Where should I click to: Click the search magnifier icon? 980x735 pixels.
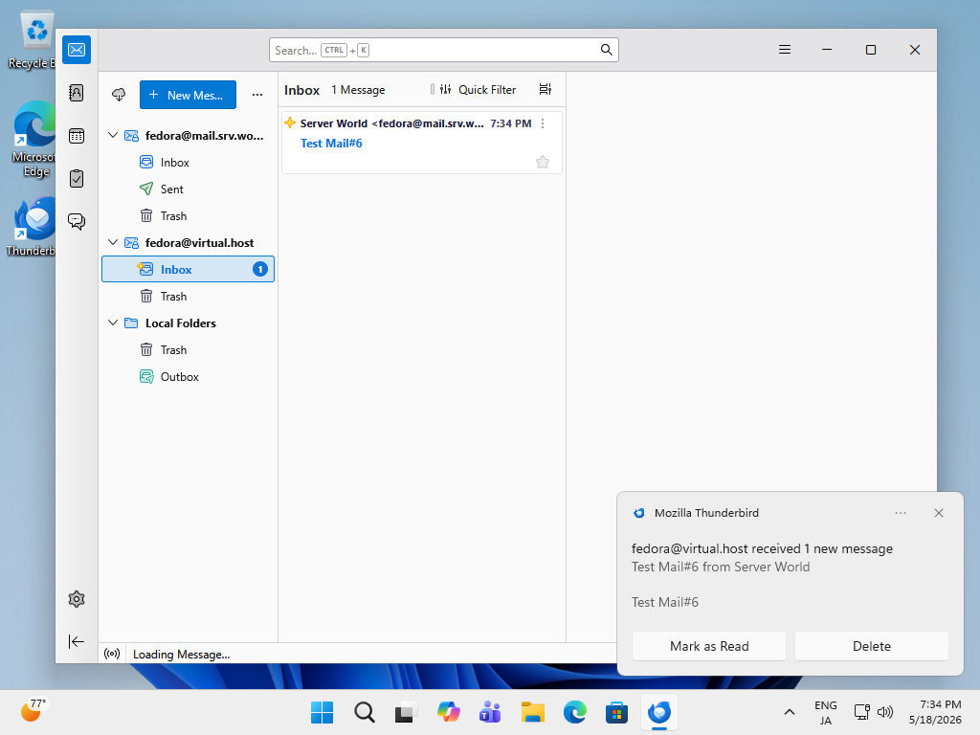pyautogui.click(x=606, y=50)
